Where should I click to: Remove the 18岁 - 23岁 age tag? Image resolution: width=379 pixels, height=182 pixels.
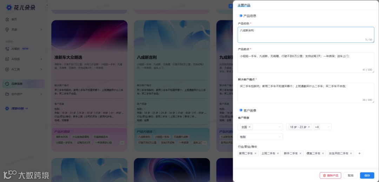tap(309, 127)
